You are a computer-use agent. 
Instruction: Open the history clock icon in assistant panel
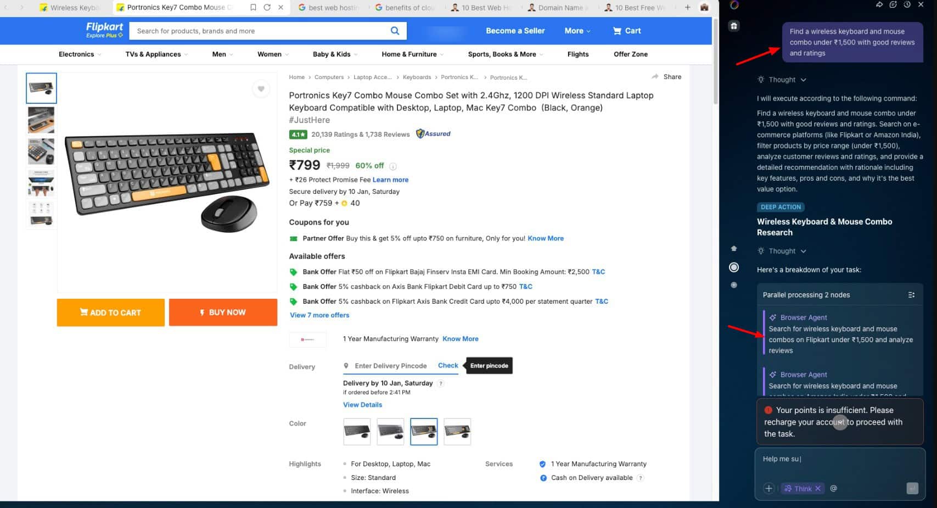(907, 4)
